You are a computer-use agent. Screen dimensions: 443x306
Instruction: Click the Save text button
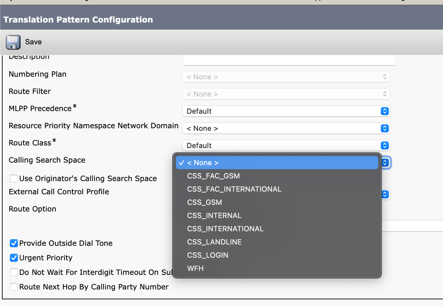(33, 42)
